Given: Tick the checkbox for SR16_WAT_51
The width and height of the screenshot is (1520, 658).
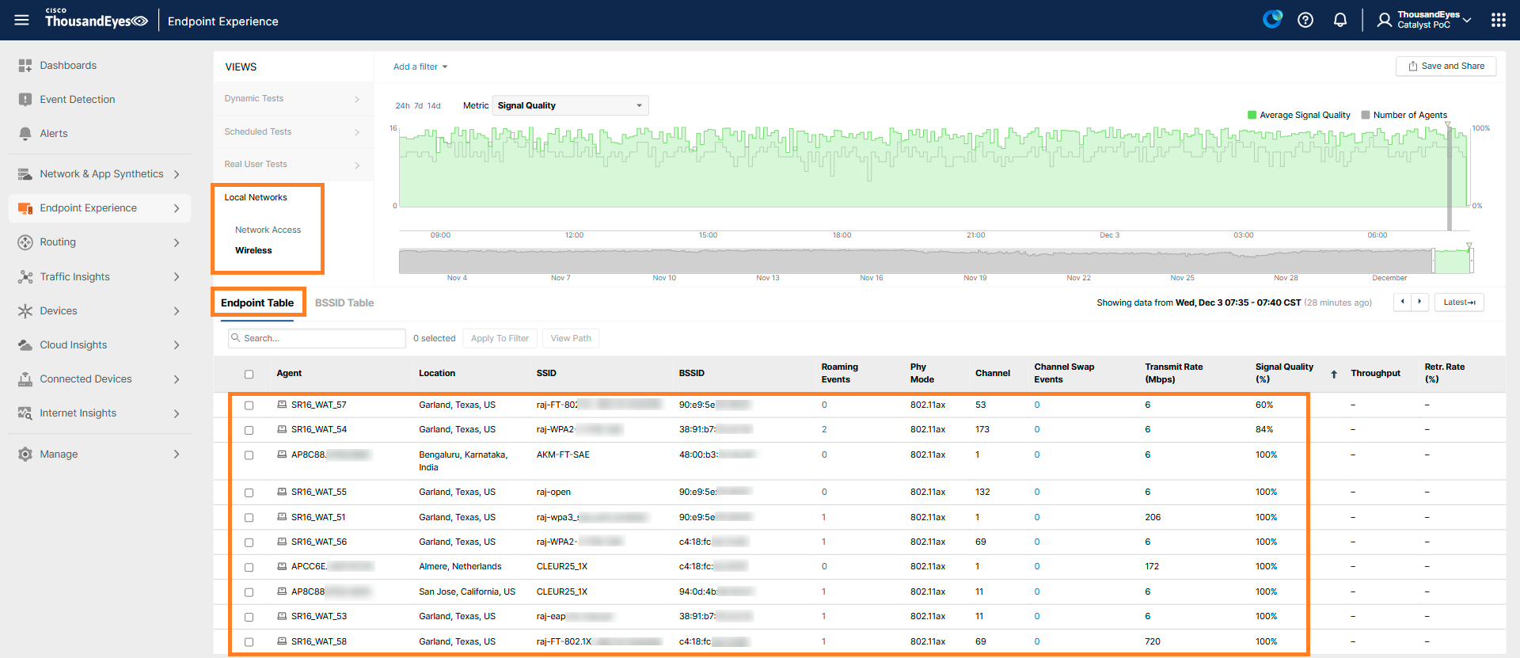Looking at the screenshot, I should [x=249, y=518].
